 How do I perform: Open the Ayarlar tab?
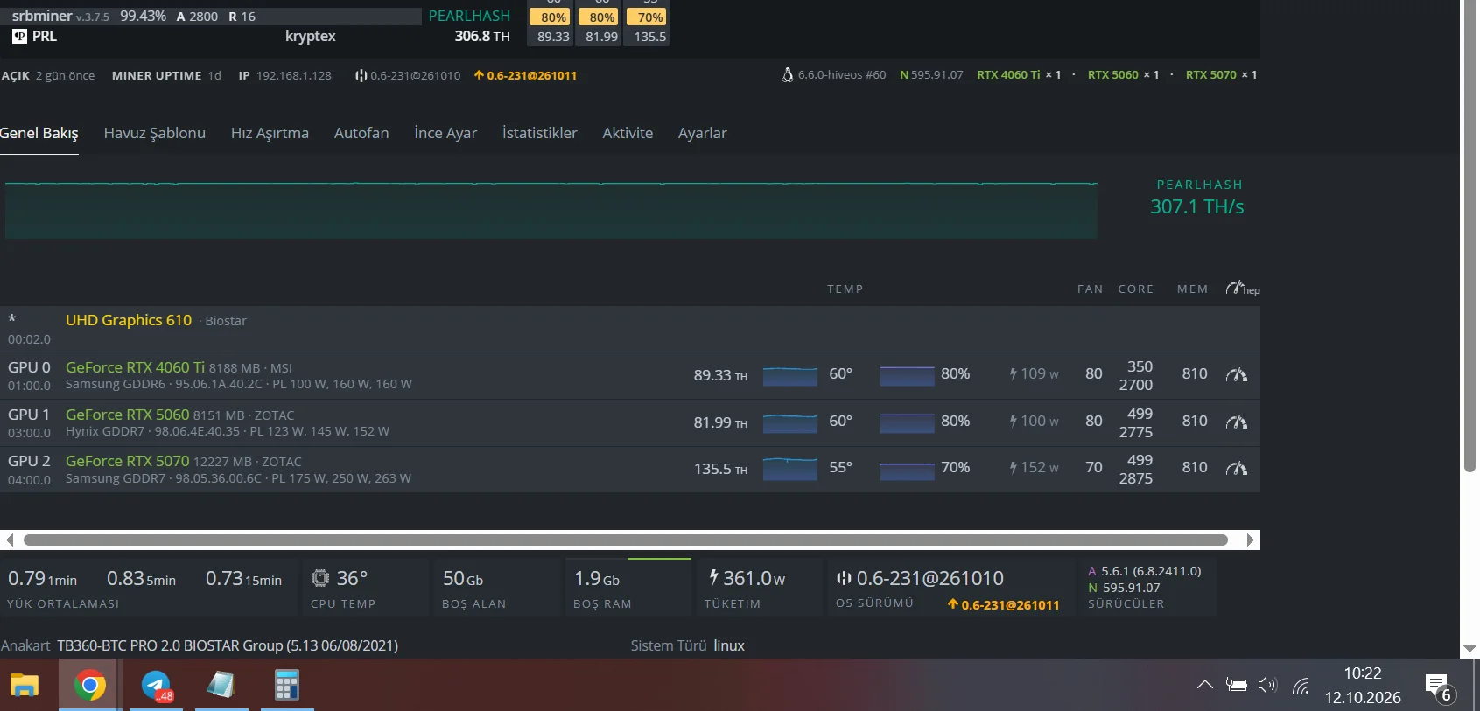(x=703, y=133)
